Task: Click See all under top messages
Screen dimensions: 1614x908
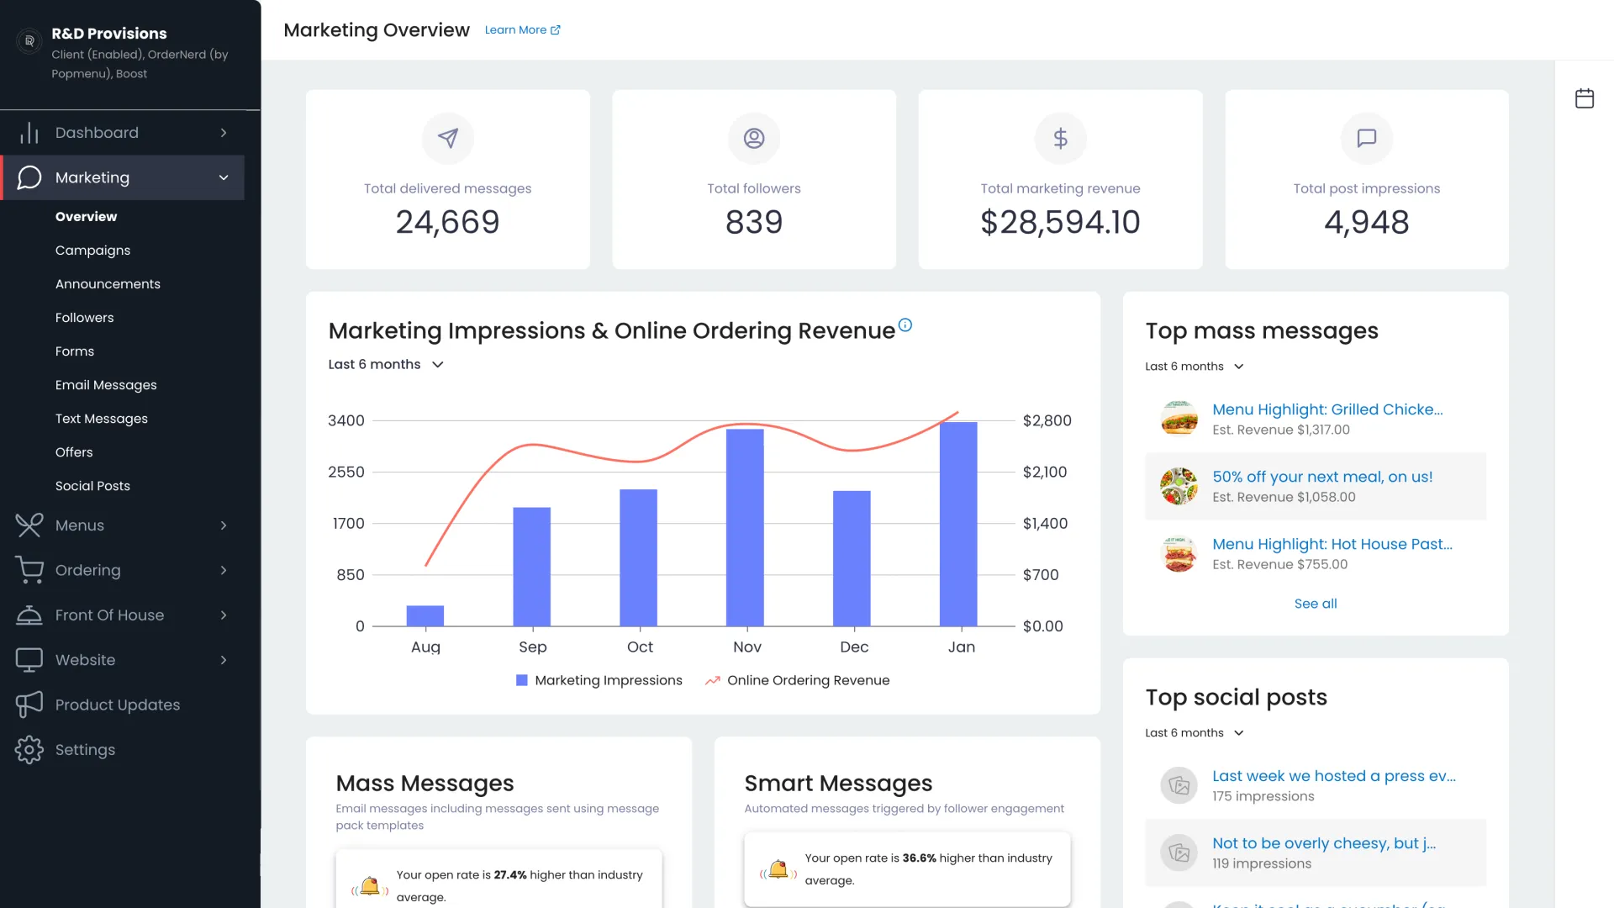Action: (x=1315, y=604)
